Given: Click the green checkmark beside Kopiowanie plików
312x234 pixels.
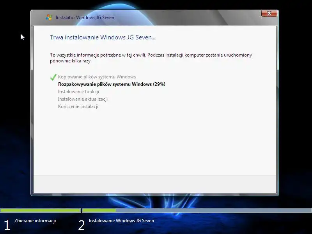Looking at the screenshot, I should pyautogui.click(x=53, y=77).
